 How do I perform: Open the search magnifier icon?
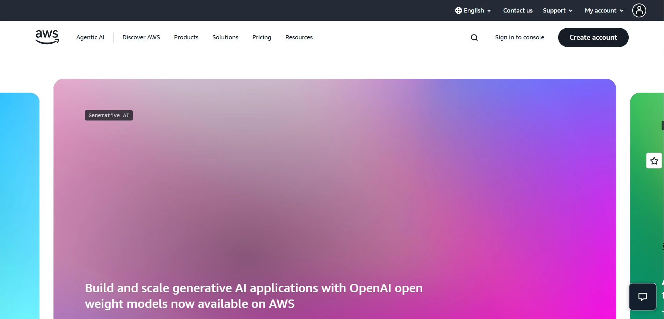click(474, 38)
